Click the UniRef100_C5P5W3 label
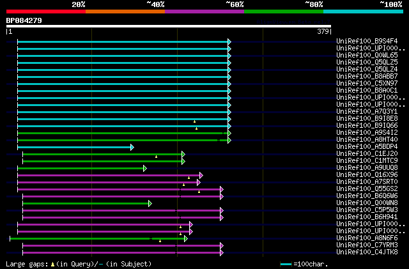This screenshot has height=269, width=409. pos(367,210)
